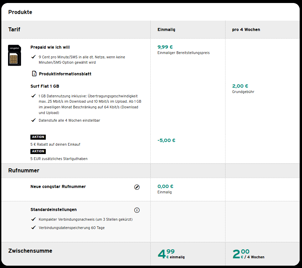Click AKTION badge above 5 € Rabatt

(x=38, y=137)
